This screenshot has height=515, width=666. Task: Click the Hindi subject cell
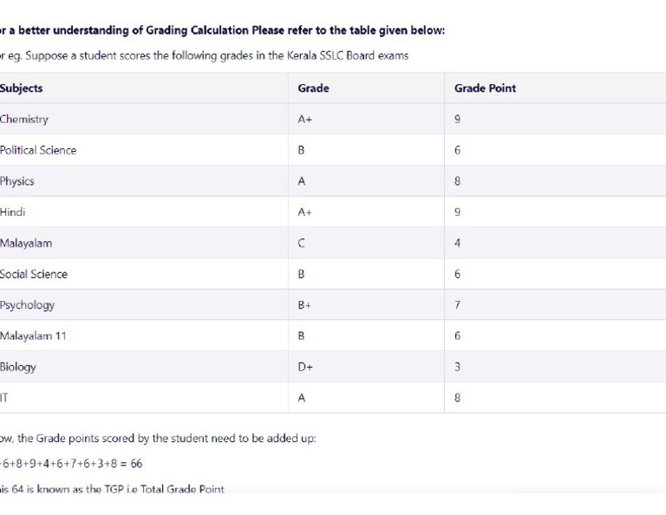pos(13,212)
